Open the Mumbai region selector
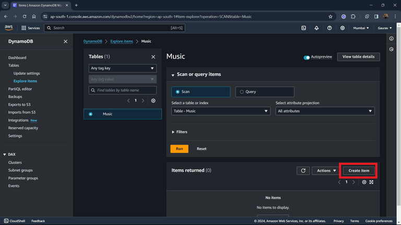The width and height of the screenshot is (401, 225). 361,28
